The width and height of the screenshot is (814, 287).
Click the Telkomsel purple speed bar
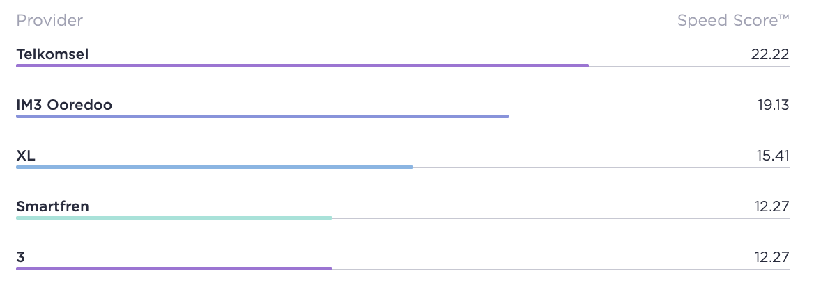coord(302,66)
